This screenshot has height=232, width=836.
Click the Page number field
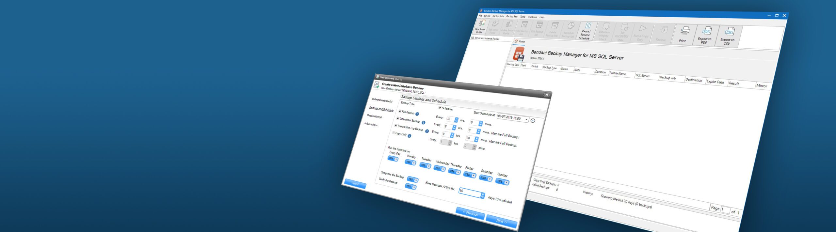coord(725,210)
